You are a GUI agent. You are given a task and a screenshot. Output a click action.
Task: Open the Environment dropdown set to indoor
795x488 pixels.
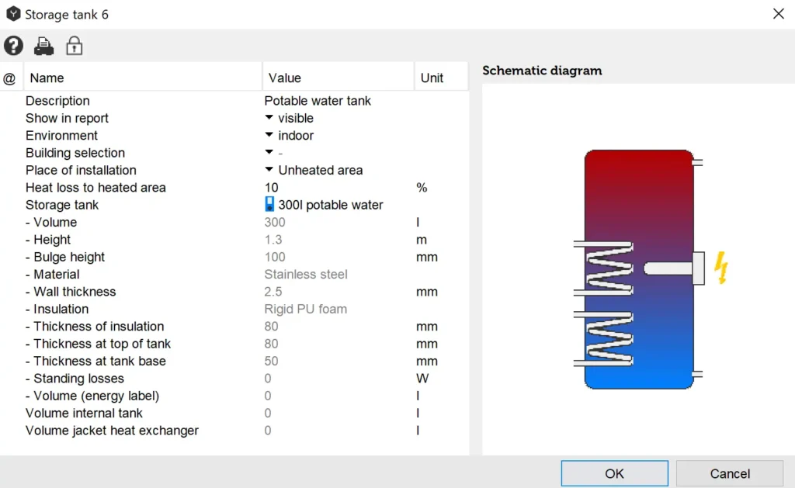point(268,135)
